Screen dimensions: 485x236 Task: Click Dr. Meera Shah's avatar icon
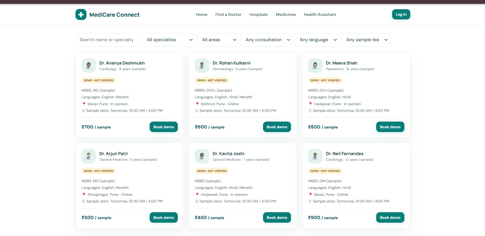coord(315,66)
